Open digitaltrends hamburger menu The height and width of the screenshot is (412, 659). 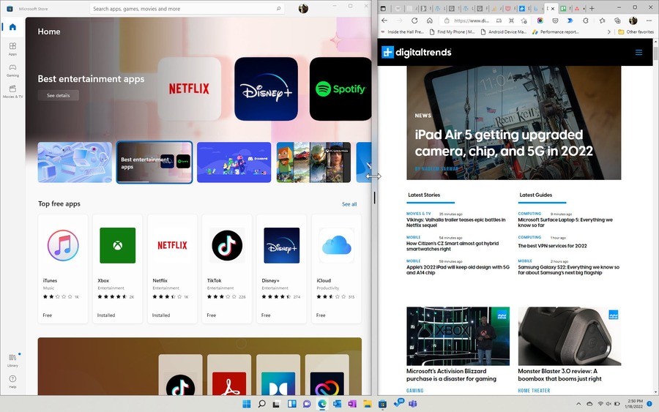638,53
